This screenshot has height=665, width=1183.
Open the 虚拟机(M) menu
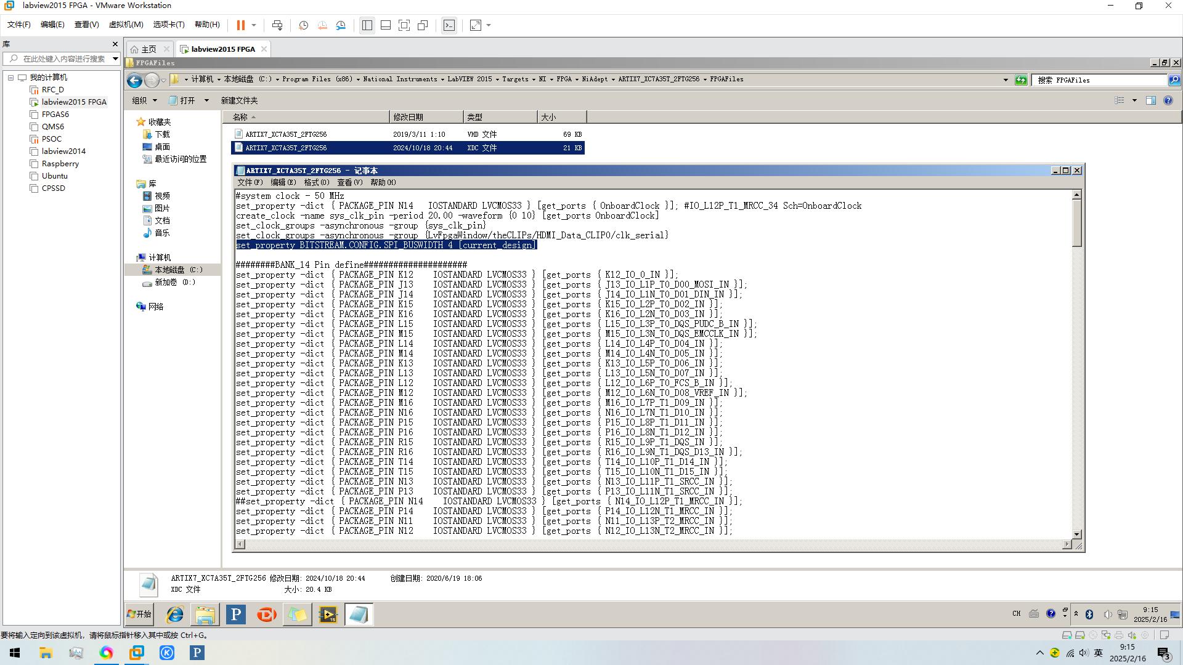coord(126,25)
